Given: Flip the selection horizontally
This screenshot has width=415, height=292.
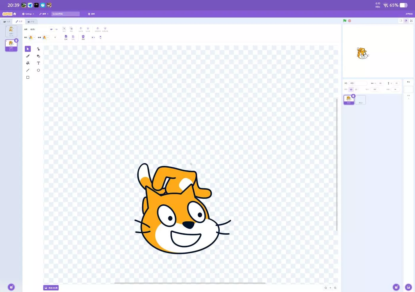Looking at the screenshot, I should [93, 37].
